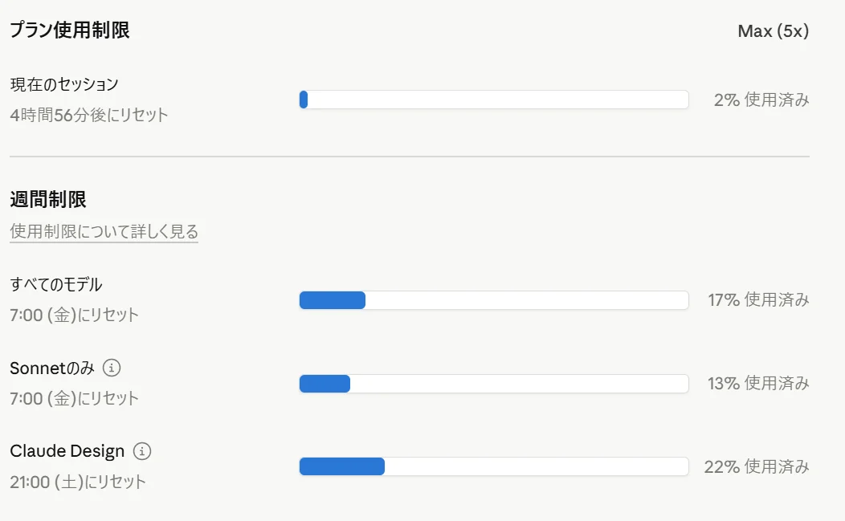Screen dimensions: 845x521
Task: Click the Sonnetのみ label text
Action: point(52,368)
